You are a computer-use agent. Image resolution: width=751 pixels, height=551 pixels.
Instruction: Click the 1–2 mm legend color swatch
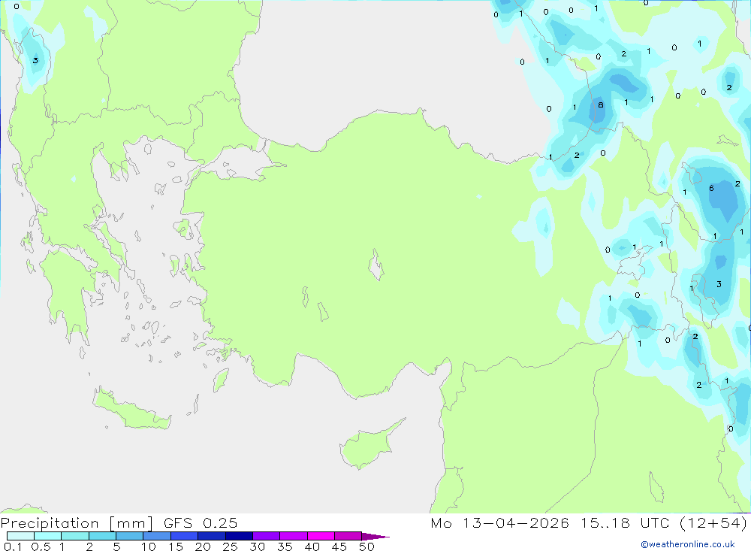75,536
